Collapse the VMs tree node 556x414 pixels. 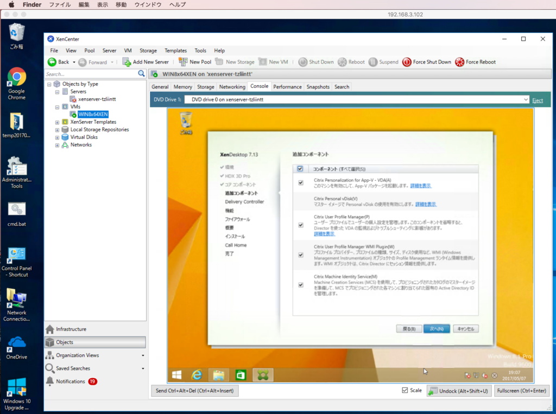point(57,107)
